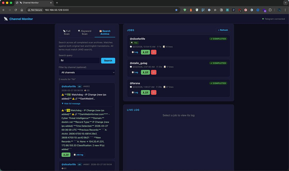Screen dimensions: 289x171
Task: Click the Telegram connected status indicator
Action: pos(273,19)
